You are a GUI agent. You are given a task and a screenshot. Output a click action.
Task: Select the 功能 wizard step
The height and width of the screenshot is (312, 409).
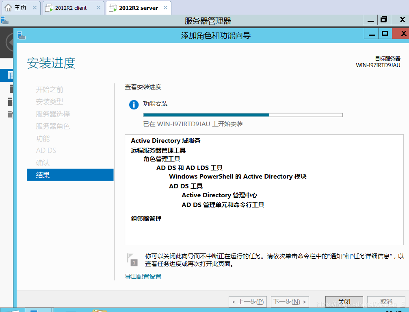(43, 138)
